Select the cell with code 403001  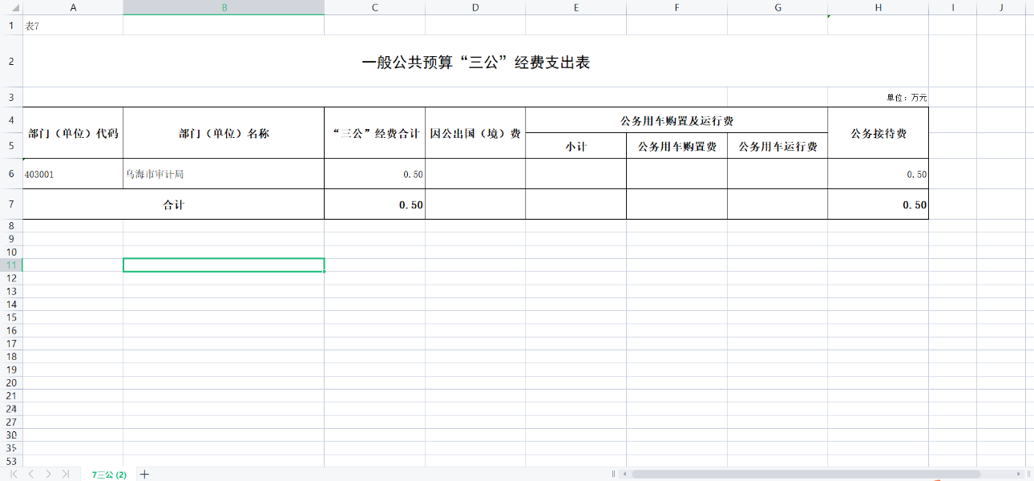point(73,174)
